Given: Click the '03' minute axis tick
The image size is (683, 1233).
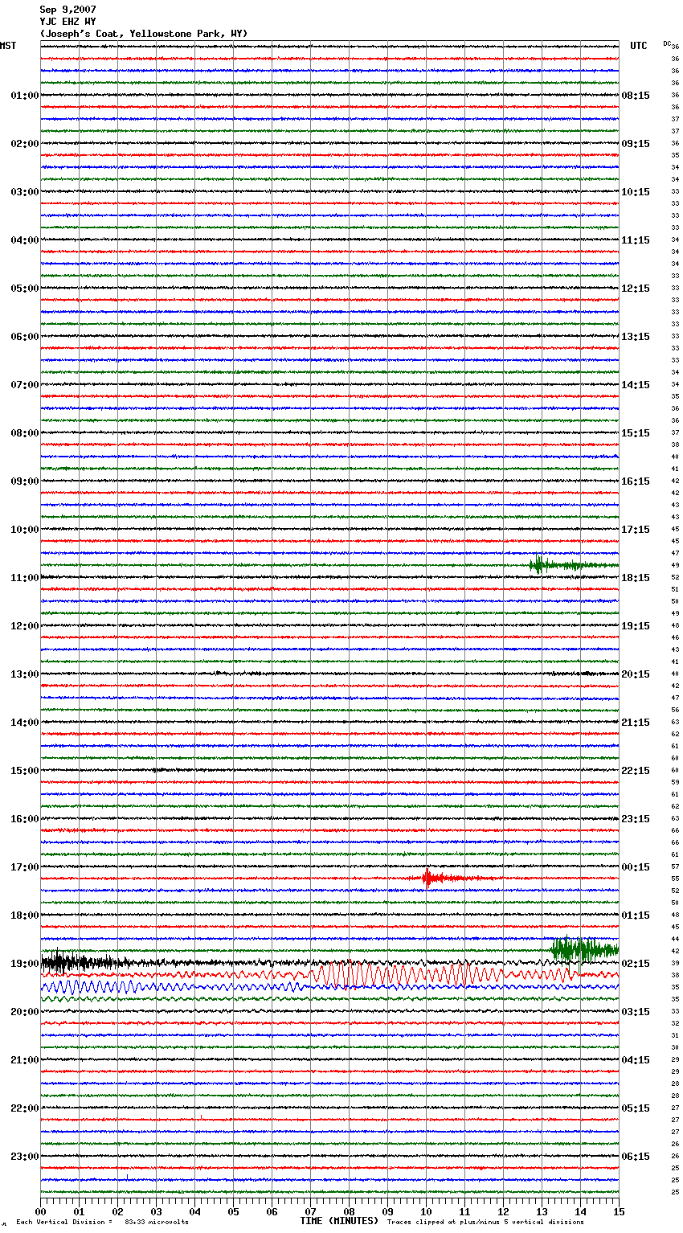Looking at the screenshot, I should click(157, 1211).
